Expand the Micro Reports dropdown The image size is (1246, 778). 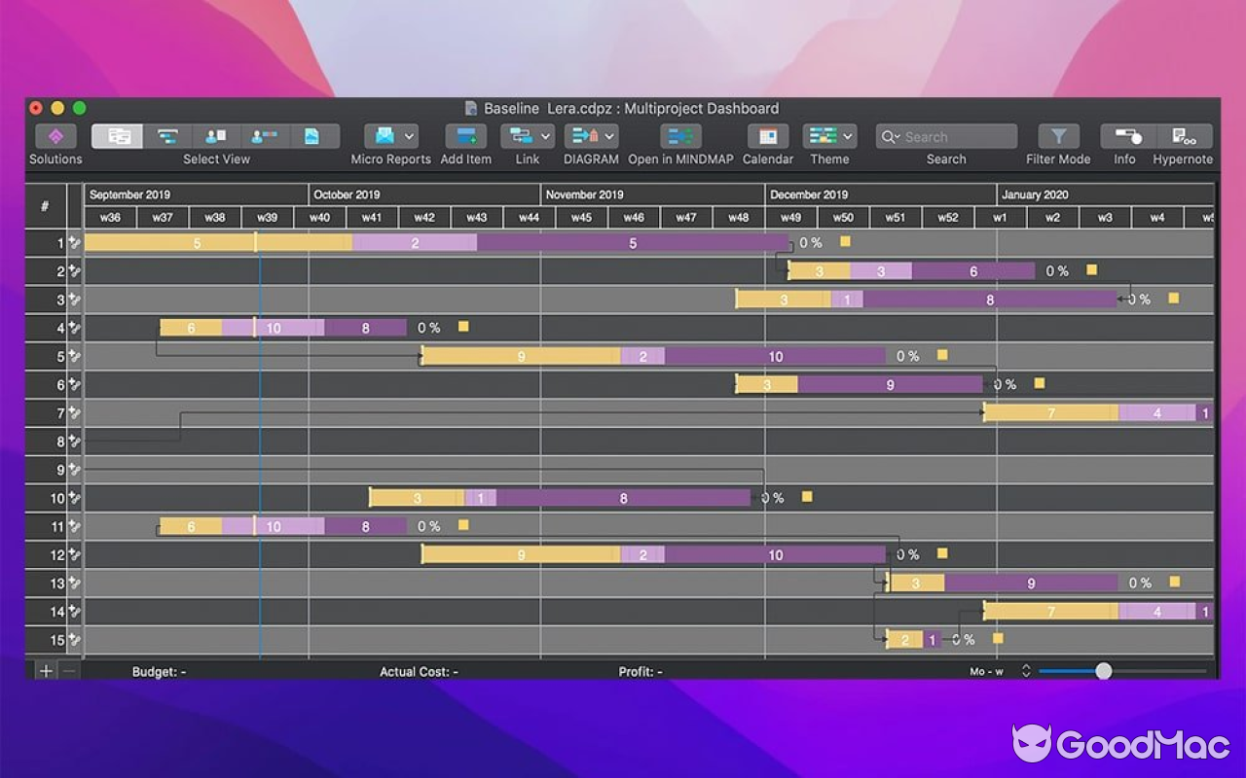pyautogui.click(x=410, y=136)
